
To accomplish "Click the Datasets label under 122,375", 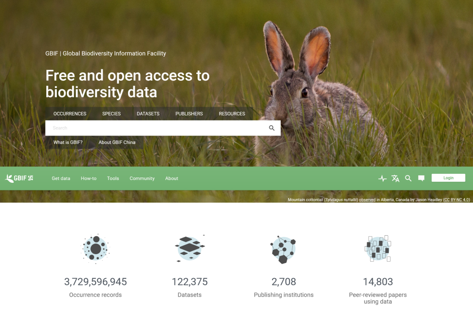I will click(x=190, y=295).
